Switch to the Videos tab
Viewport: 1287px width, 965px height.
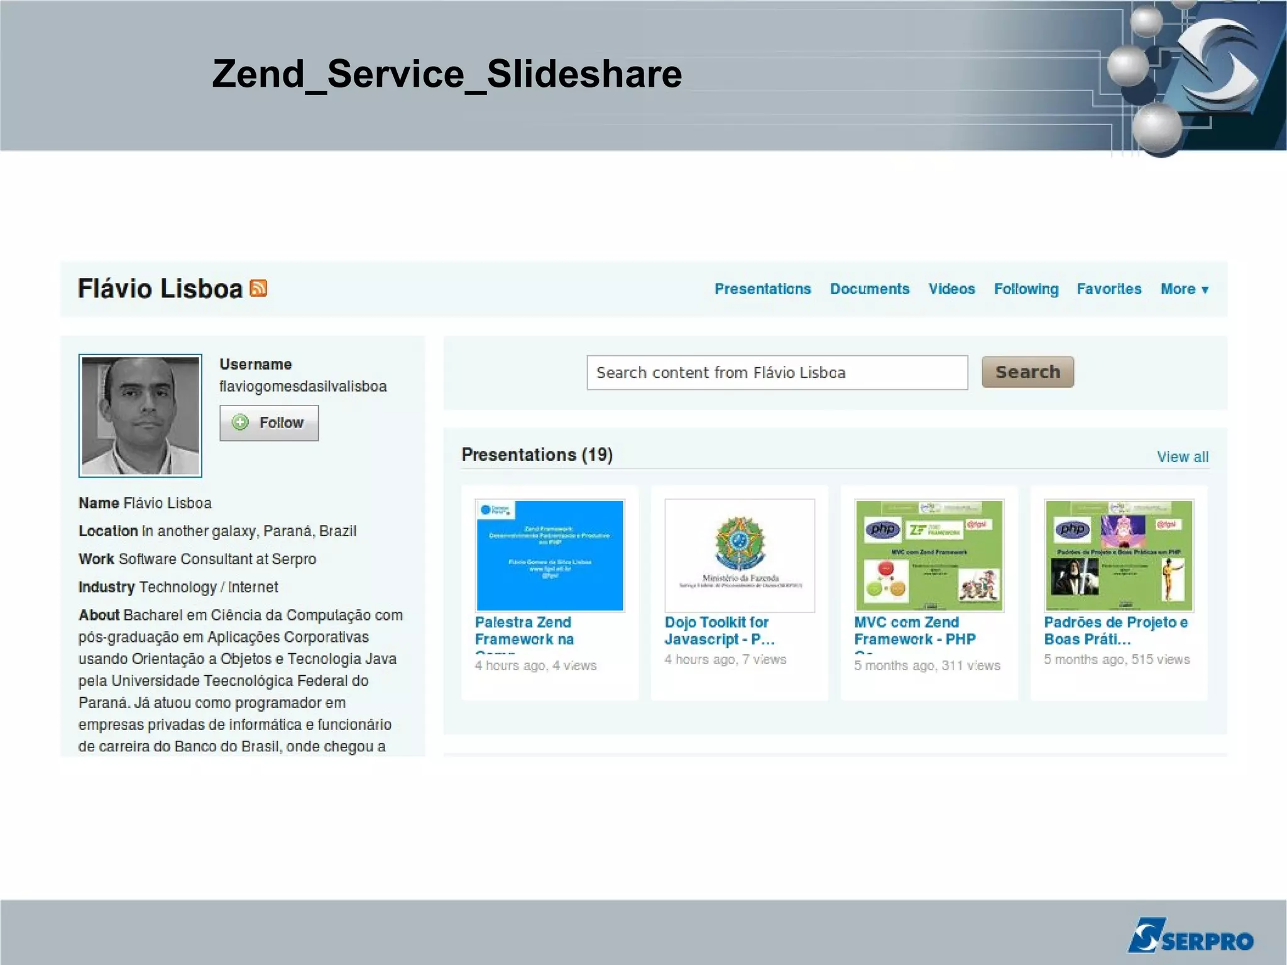[x=951, y=289]
